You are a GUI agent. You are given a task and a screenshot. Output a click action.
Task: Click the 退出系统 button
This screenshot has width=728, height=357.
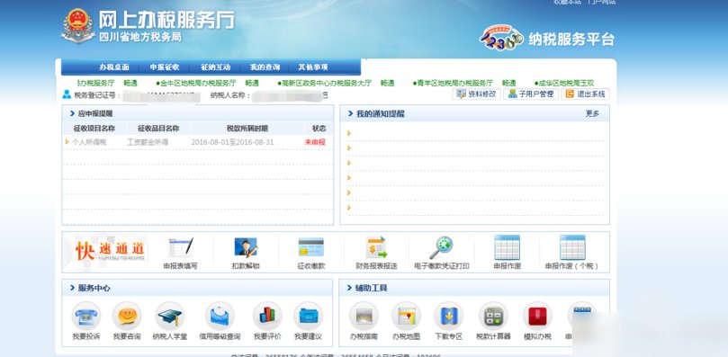pyautogui.click(x=585, y=94)
